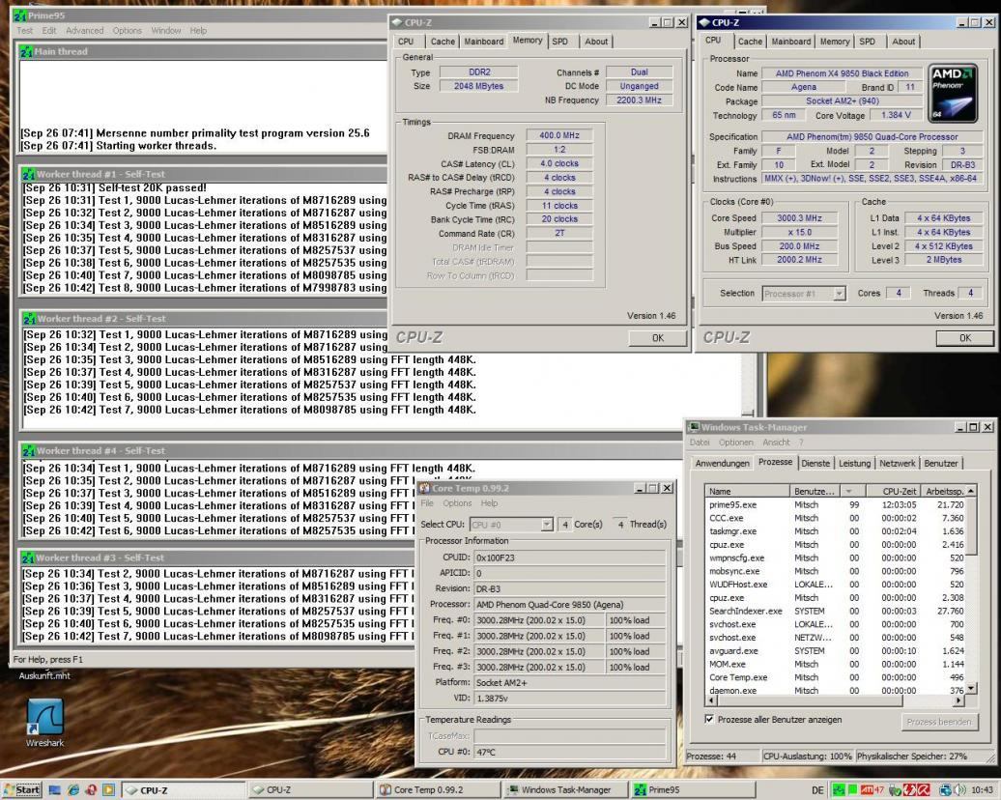This screenshot has height=800, width=1001.
Task: Open the Help menu in Core Temp
Action: click(x=489, y=503)
